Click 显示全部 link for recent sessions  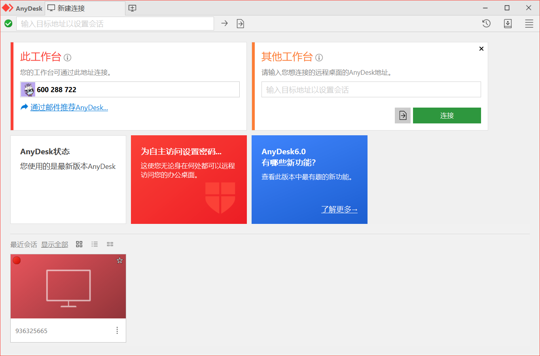[55, 244]
